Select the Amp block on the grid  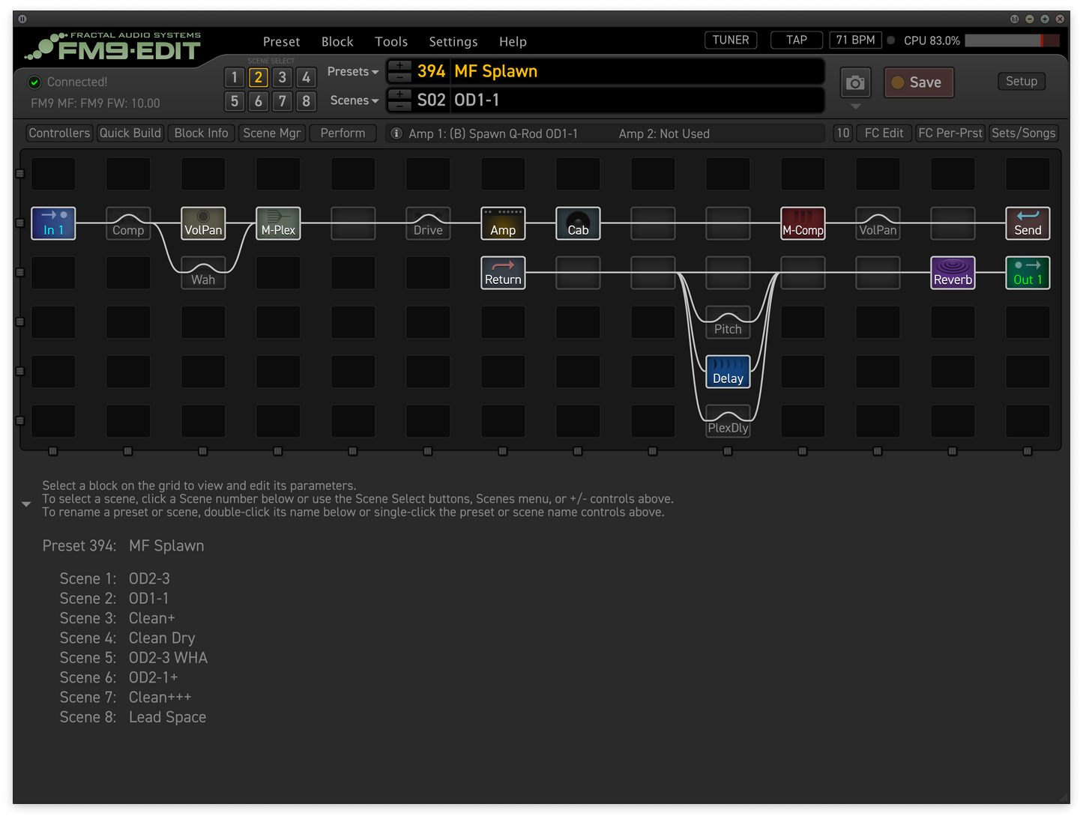(x=503, y=223)
